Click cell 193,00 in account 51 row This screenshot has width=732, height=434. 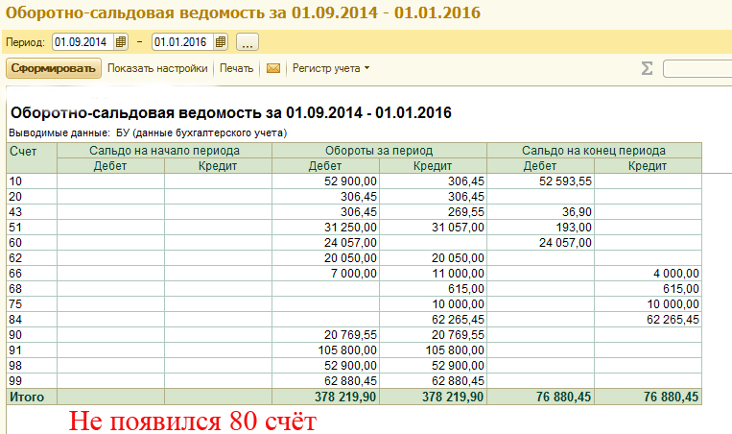(540, 228)
